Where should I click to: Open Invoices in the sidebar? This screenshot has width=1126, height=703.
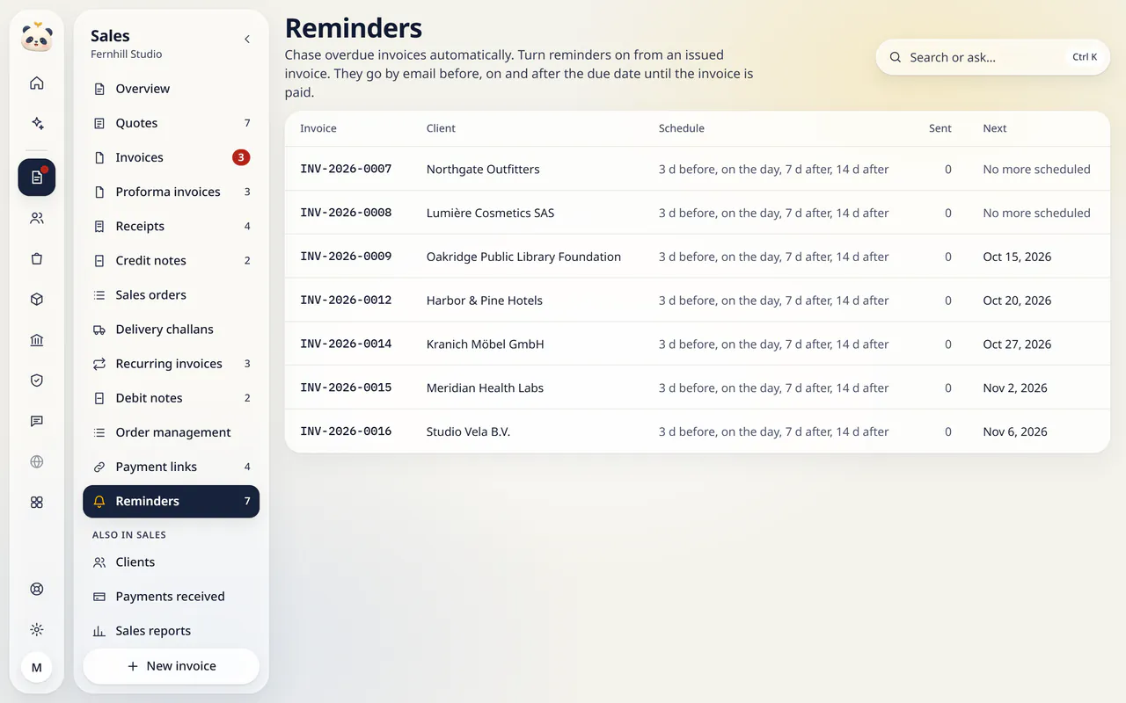(172, 157)
